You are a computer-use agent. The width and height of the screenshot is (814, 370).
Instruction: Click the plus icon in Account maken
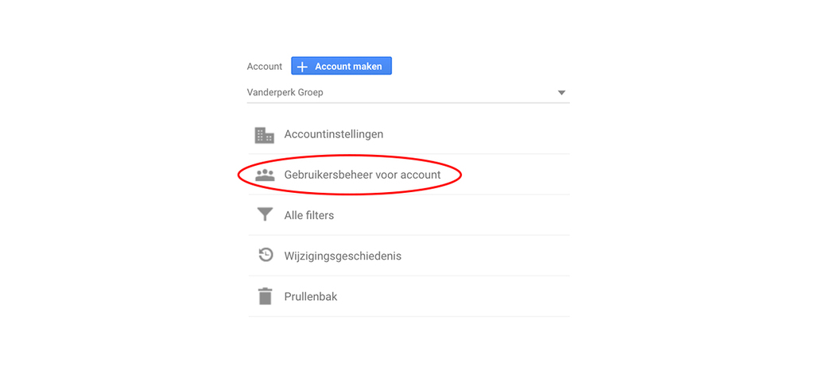click(x=302, y=67)
